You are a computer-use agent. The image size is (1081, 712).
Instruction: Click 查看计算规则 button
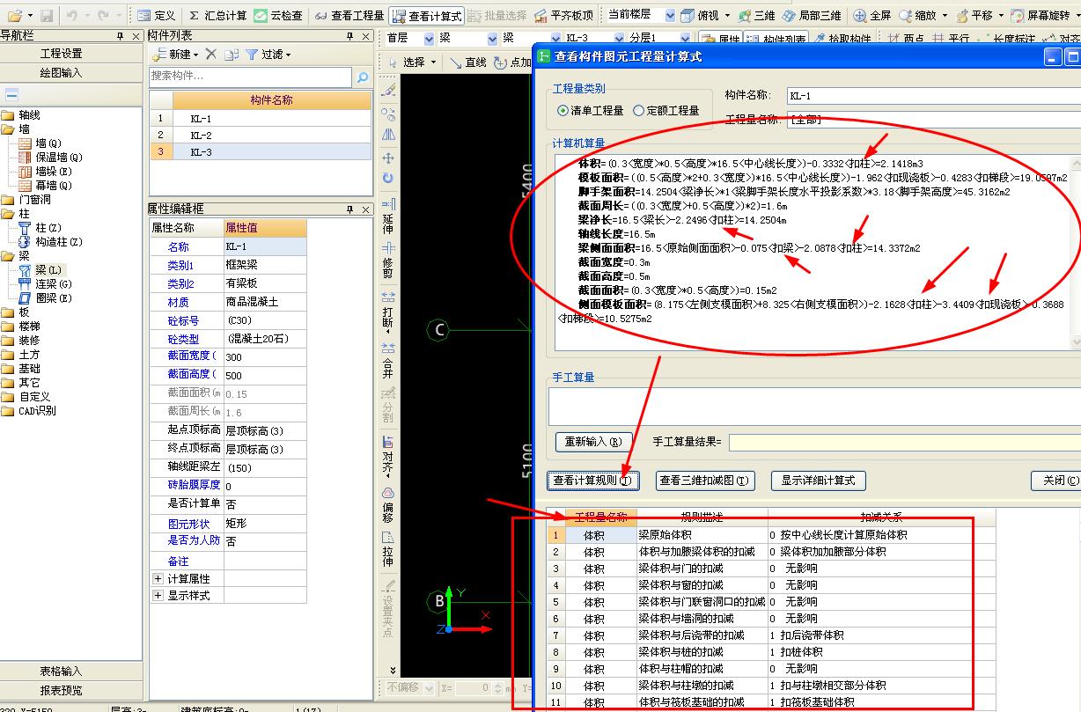tap(593, 481)
